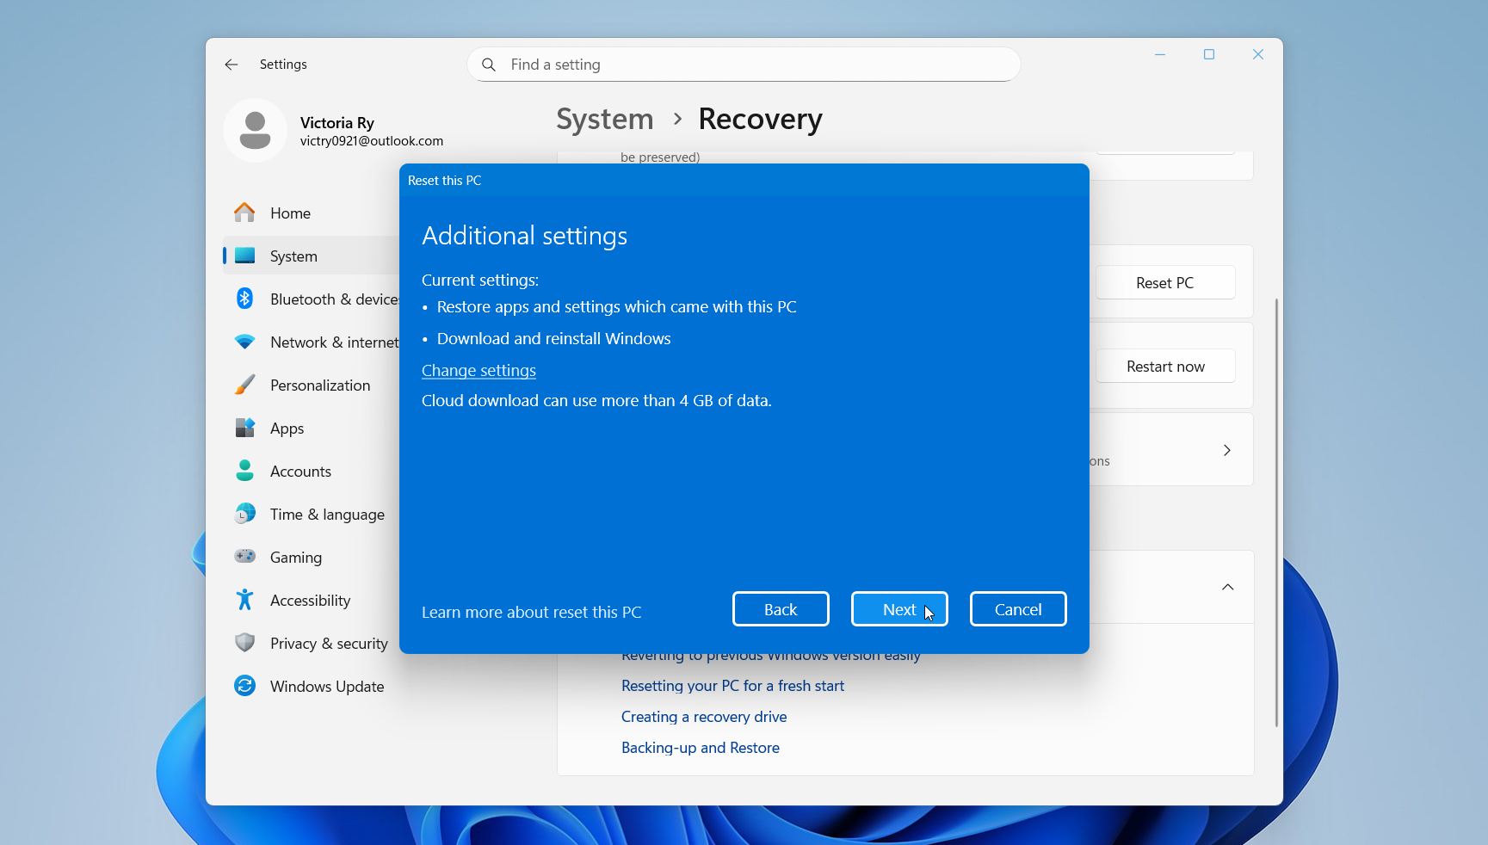This screenshot has width=1488, height=845.
Task: Select the Accounts person icon
Action: (244, 471)
